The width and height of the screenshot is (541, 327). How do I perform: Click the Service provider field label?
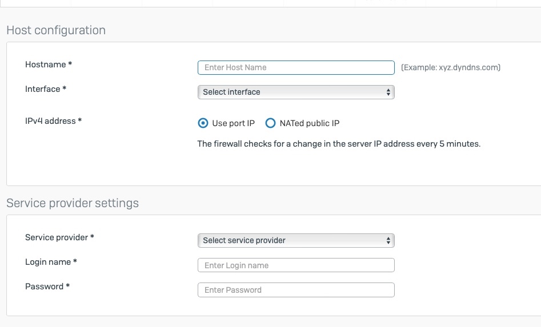pos(59,237)
